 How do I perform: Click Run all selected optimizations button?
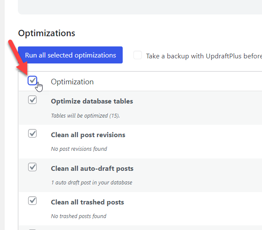(x=70, y=55)
